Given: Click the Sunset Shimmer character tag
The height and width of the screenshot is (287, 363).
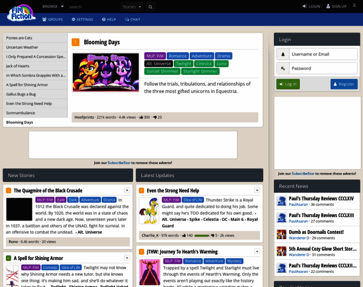Looking at the screenshot, I should click(x=162, y=71).
